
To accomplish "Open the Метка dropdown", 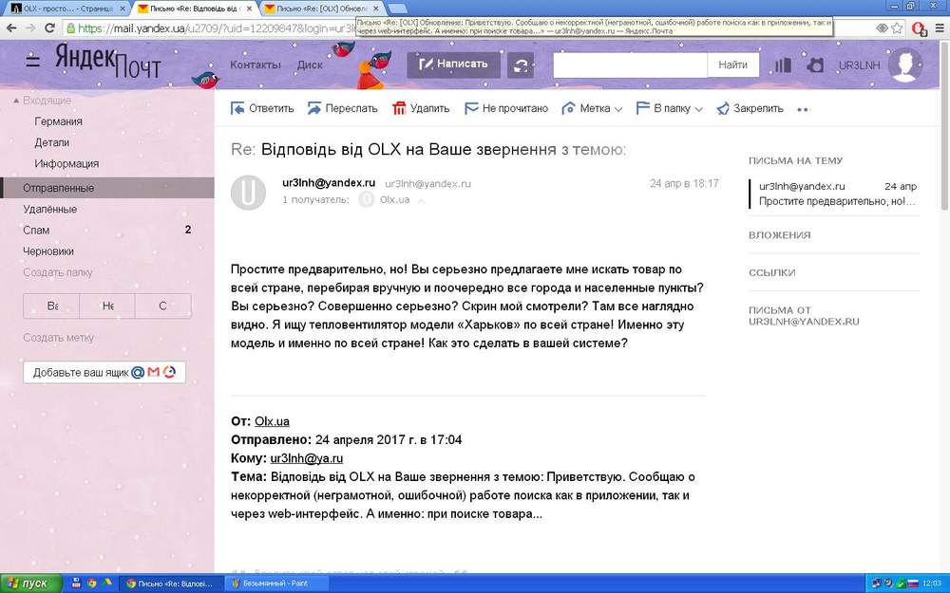I will 592,108.
